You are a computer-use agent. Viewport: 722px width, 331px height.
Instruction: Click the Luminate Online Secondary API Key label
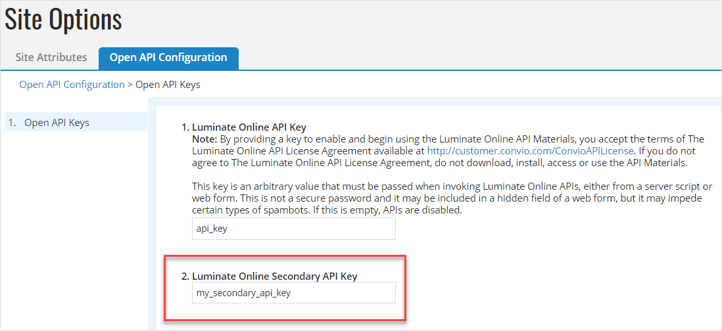coord(274,276)
